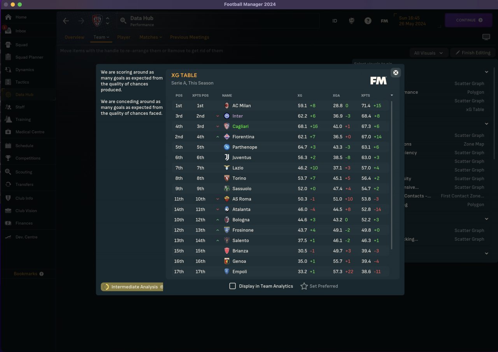The width and height of the screenshot is (498, 352).
Task: Click Finish Editing button
Action: click(472, 53)
